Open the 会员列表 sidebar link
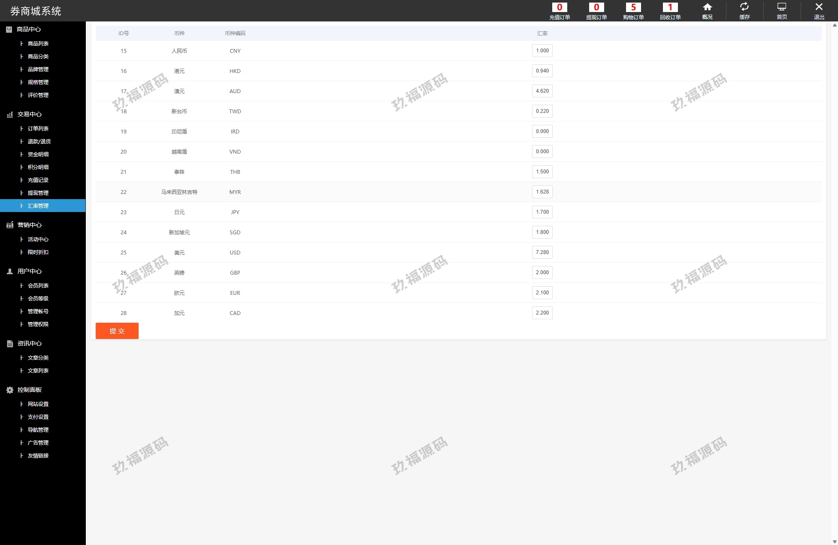This screenshot has width=838, height=545. point(38,285)
